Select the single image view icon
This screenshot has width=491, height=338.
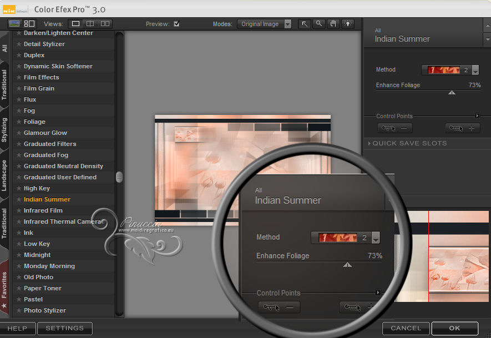point(76,24)
